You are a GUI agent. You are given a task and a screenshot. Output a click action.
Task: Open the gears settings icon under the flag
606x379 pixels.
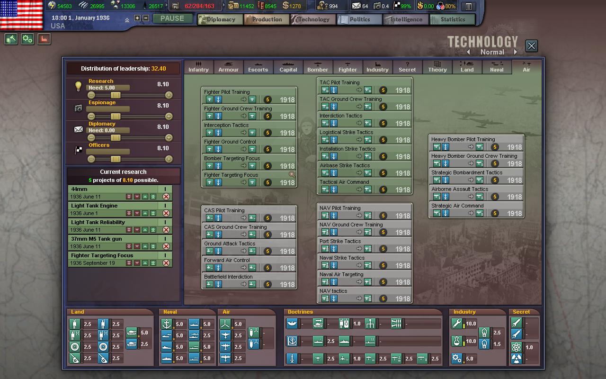28,39
